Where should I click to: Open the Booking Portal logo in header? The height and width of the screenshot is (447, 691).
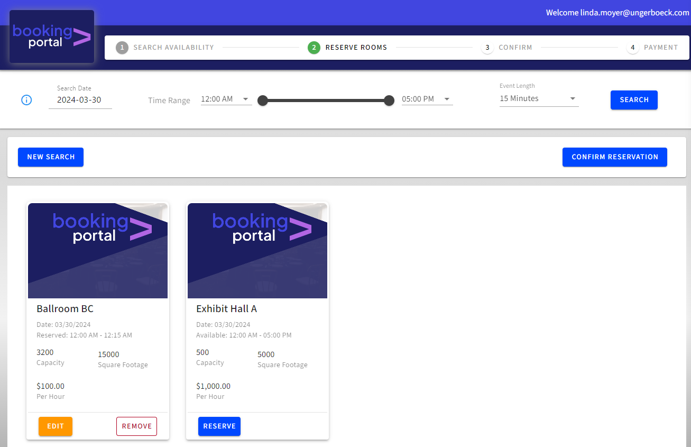[52, 37]
